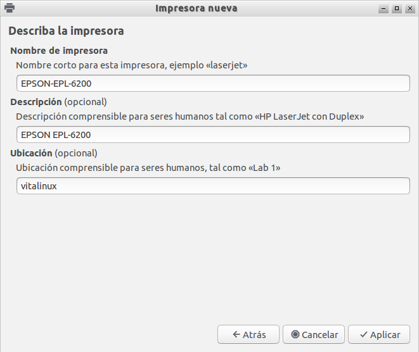Click the Impresora nueva title bar text

pos(197,8)
